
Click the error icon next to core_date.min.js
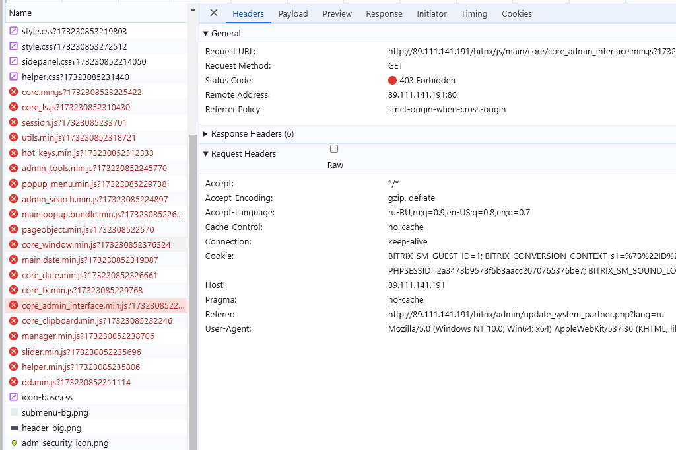point(14,275)
